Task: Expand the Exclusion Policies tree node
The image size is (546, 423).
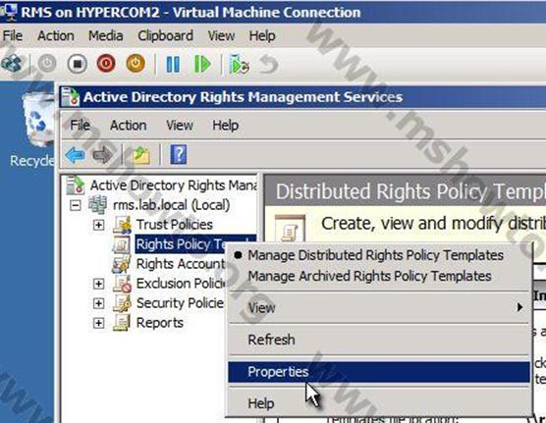Action: [98, 284]
